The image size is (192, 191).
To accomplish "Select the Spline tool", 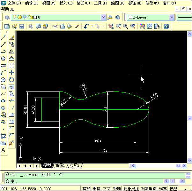I will click(3, 94).
